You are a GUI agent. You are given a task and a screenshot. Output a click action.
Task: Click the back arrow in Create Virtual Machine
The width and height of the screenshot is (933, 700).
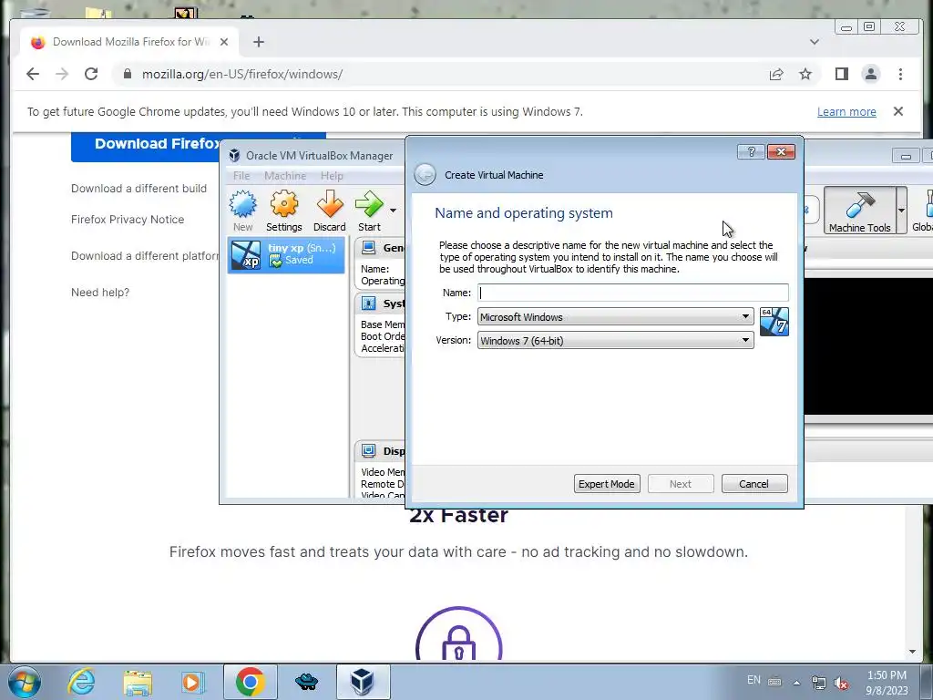[425, 175]
